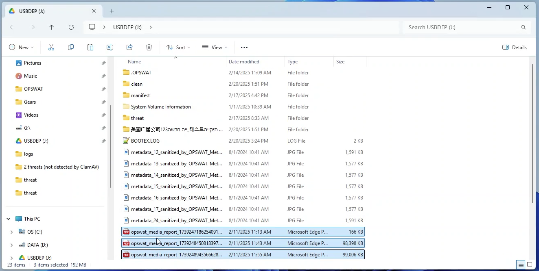This screenshot has width=539, height=271.
Task: Click the search magnifier icon
Action: click(524, 27)
